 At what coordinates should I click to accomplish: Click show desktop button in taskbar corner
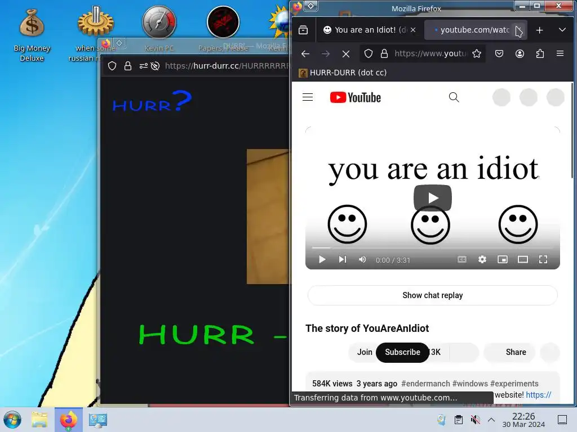(x=562, y=420)
